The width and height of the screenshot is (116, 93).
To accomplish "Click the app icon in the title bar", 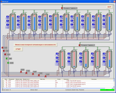I will (x=1, y=1).
